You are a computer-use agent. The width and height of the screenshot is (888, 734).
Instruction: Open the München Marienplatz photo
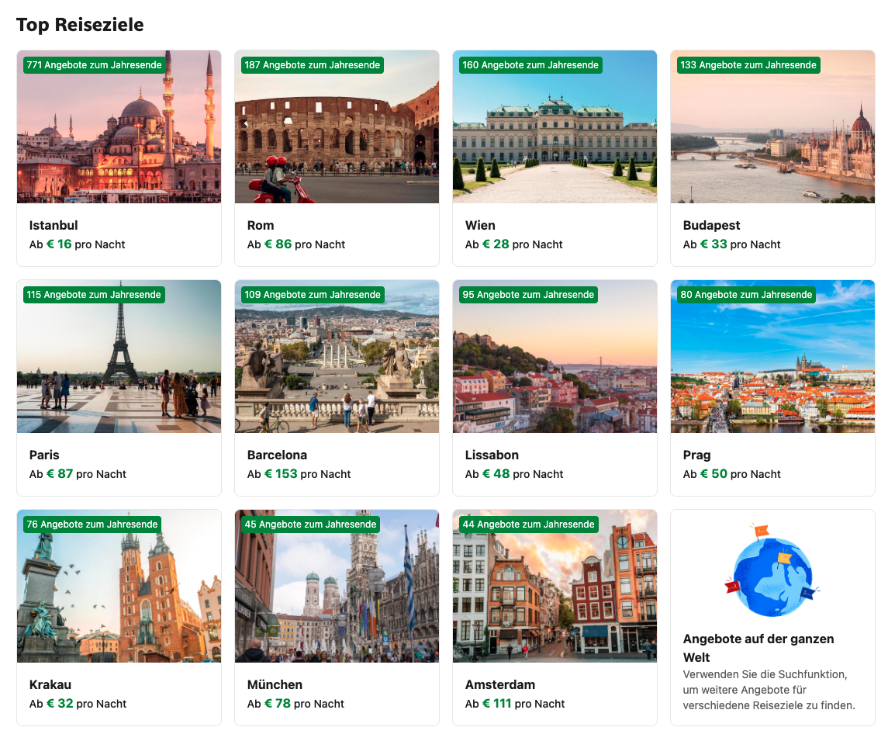pos(337,586)
